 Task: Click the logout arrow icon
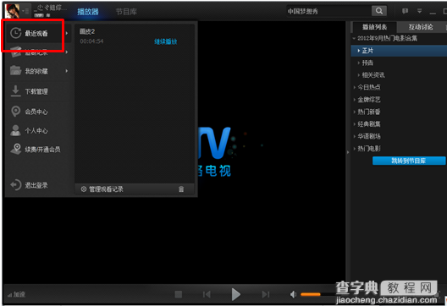pos(16,185)
